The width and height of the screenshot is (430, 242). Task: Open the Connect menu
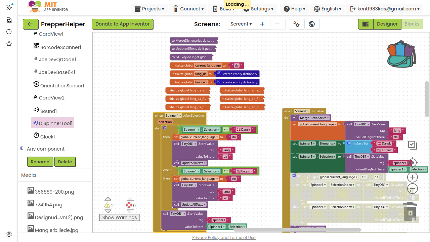[188, 9]
